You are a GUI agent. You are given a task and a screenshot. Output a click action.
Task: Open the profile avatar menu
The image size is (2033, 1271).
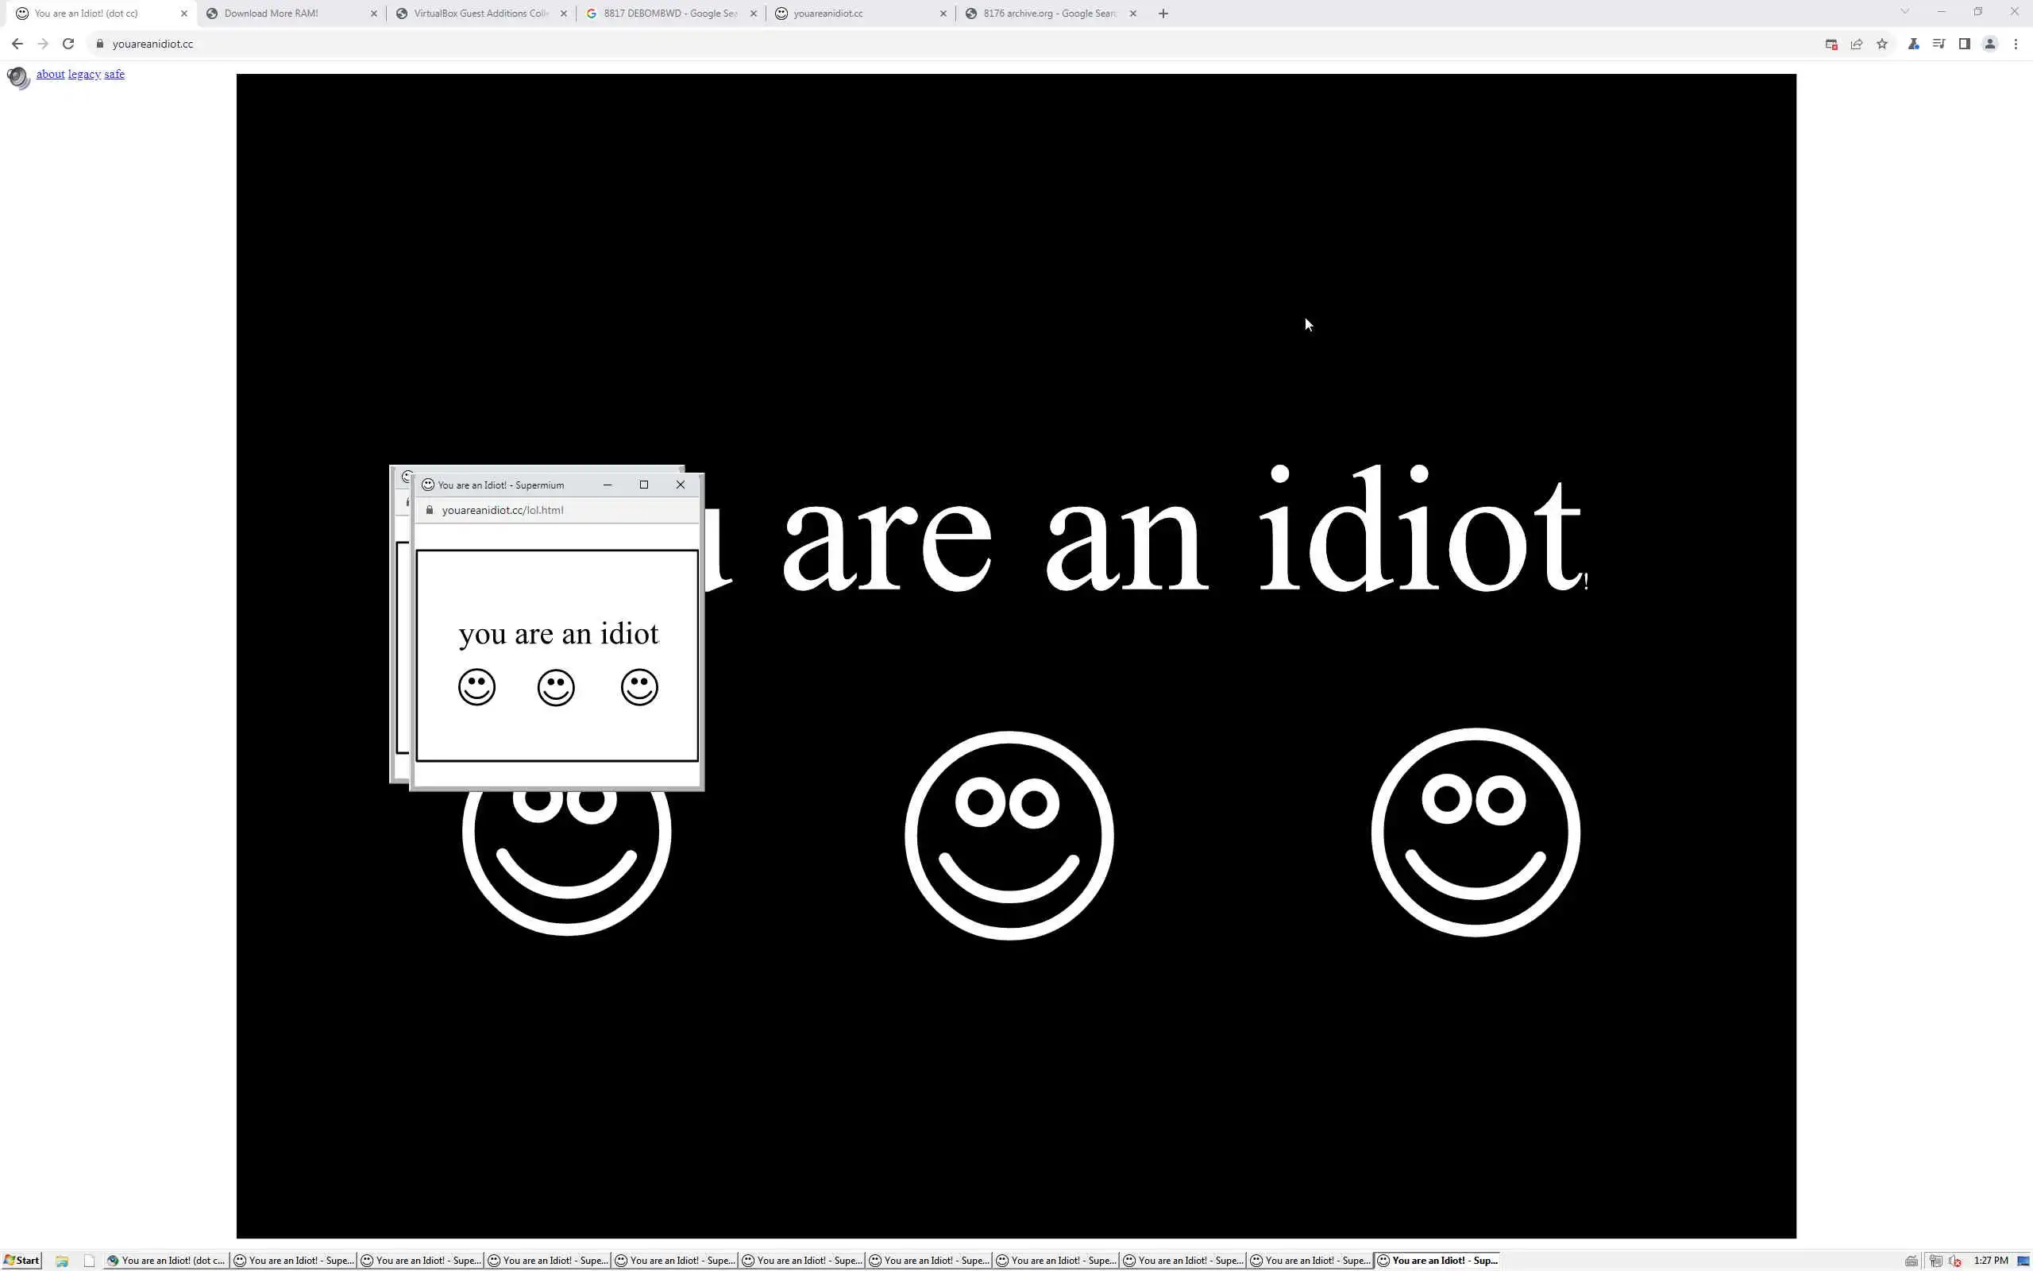pos(1989,44)
